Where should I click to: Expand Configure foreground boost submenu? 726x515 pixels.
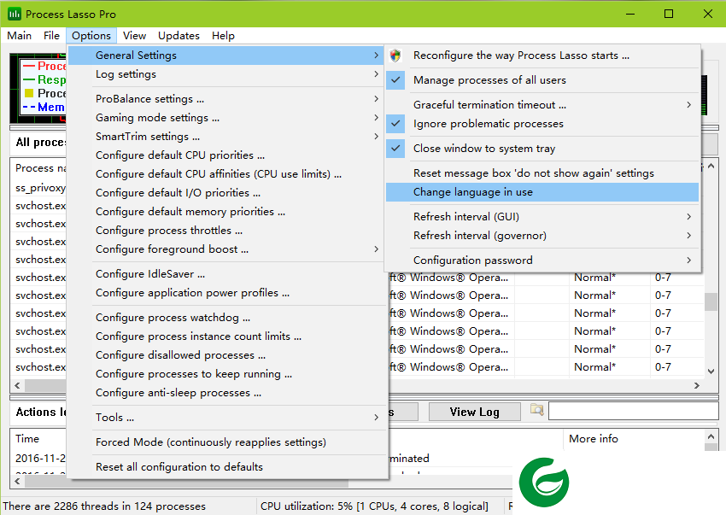227,249
